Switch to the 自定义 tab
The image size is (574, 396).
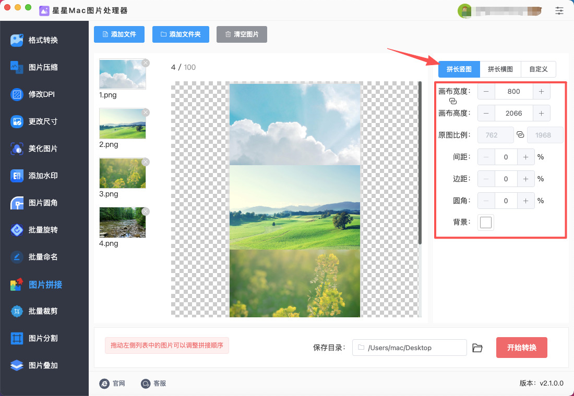tap(538, 69)
